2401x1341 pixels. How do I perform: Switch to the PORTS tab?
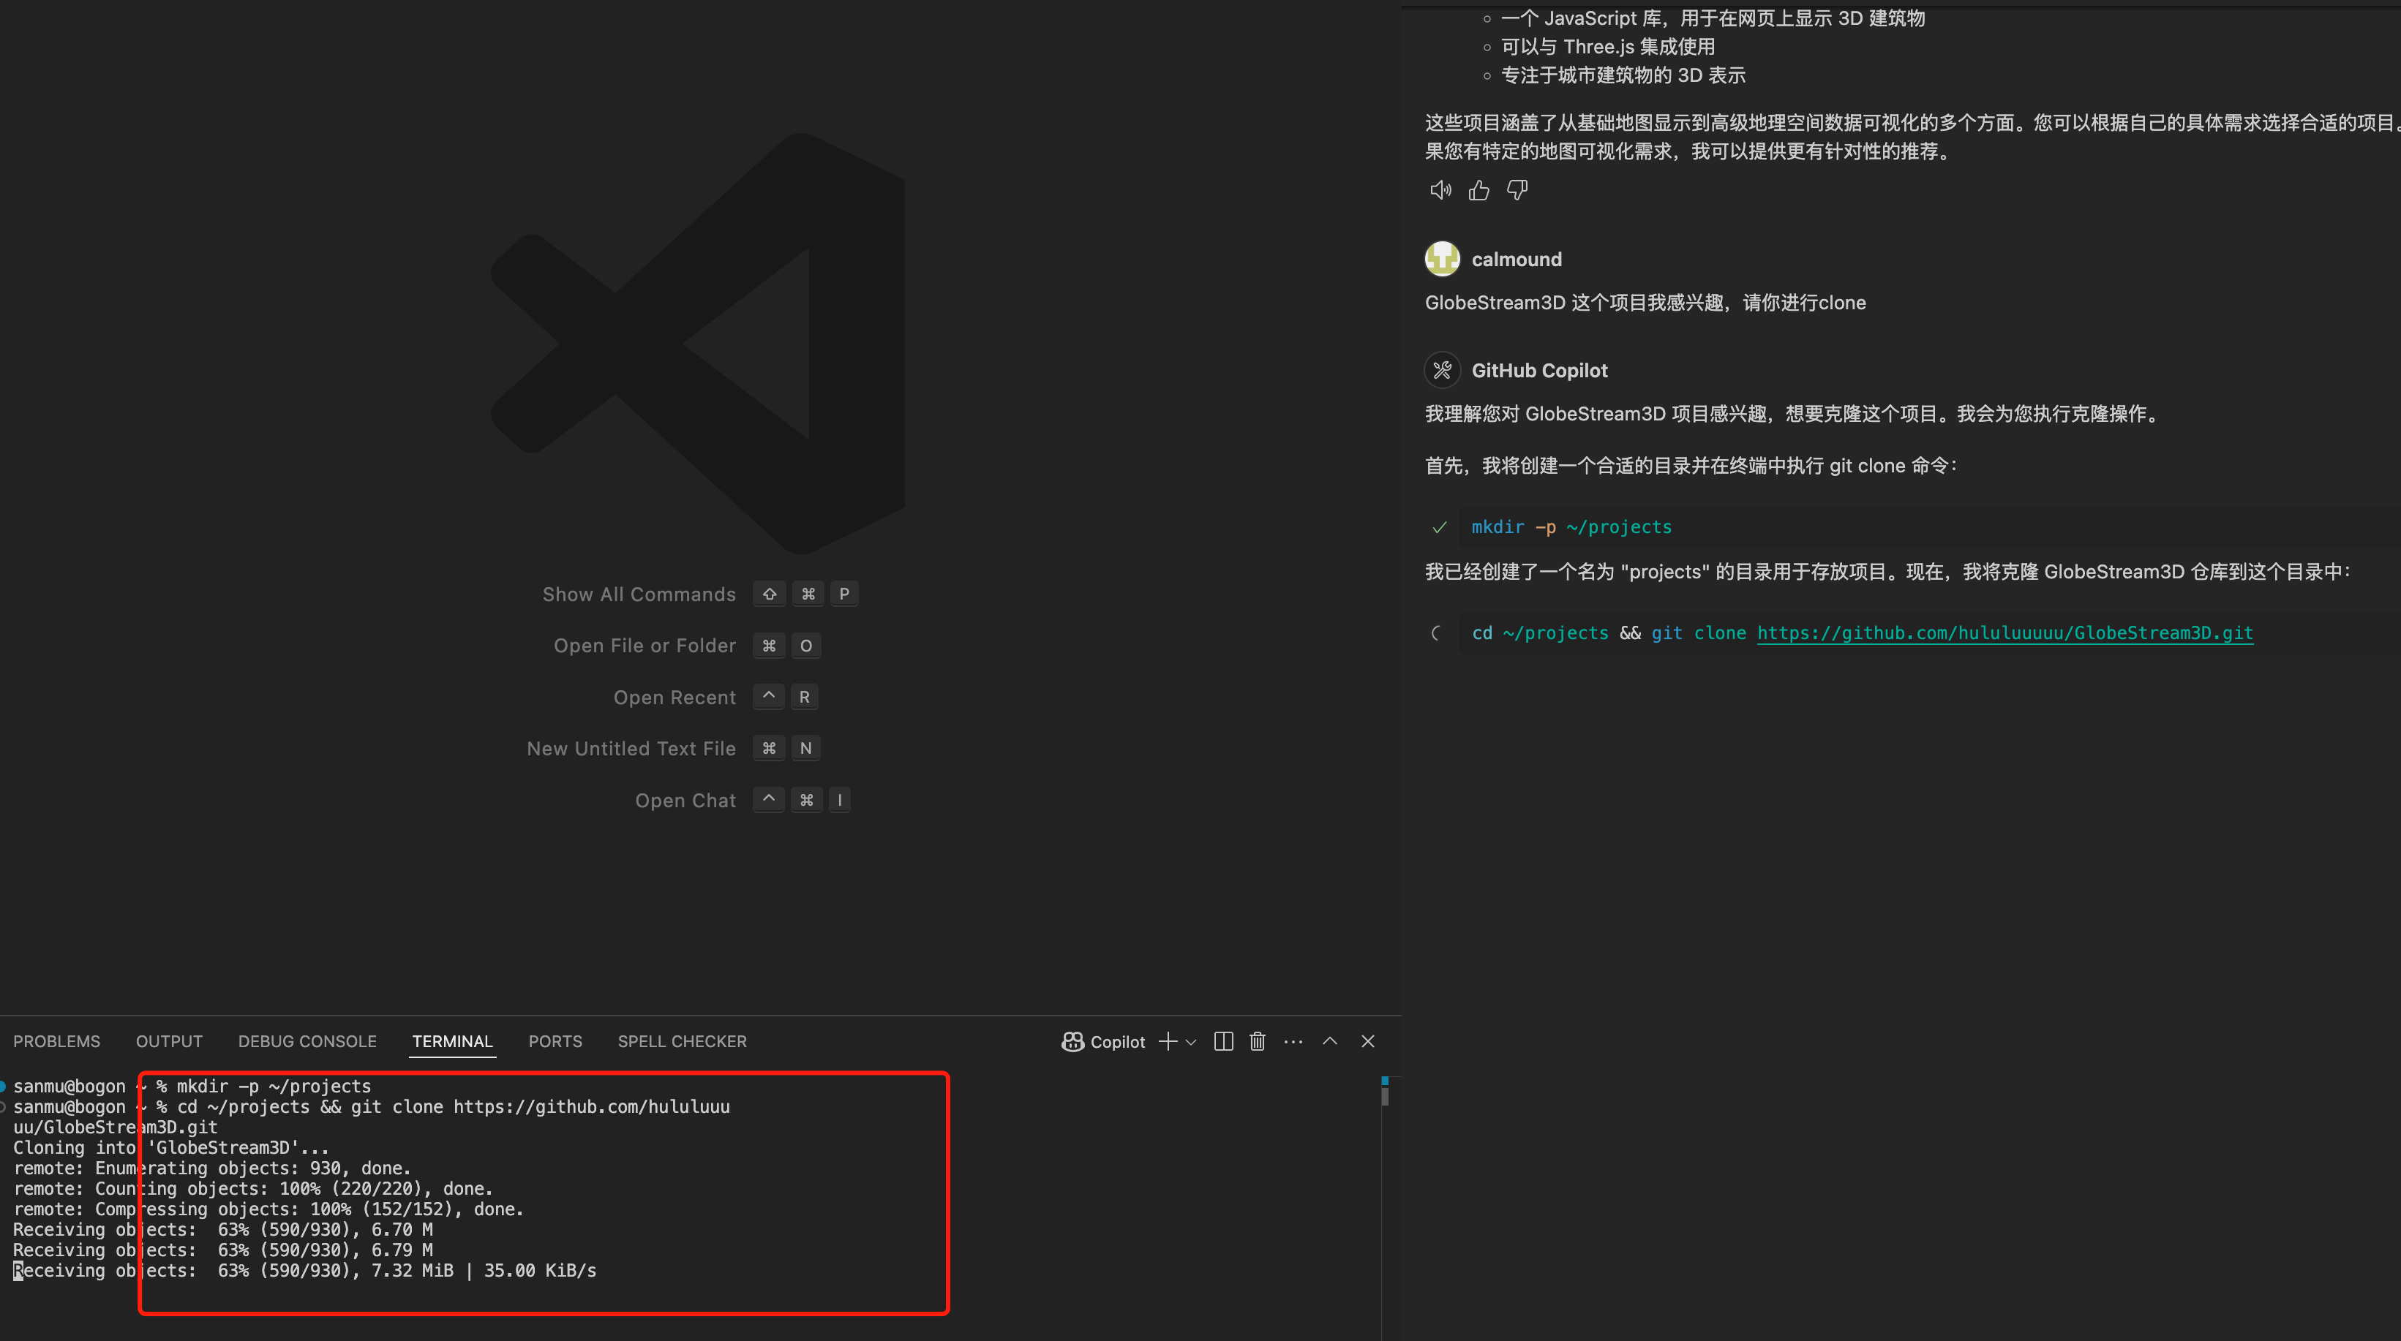555,1041
